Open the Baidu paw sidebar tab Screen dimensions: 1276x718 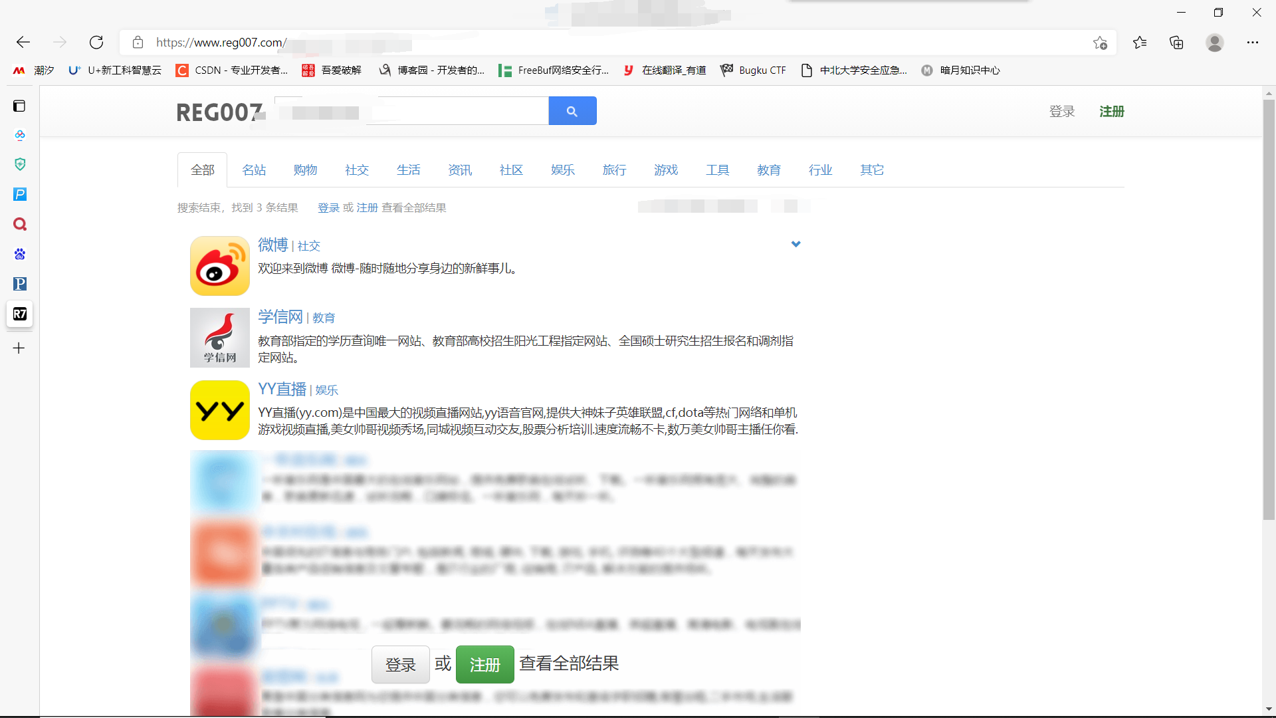click(x=20, y=254)
